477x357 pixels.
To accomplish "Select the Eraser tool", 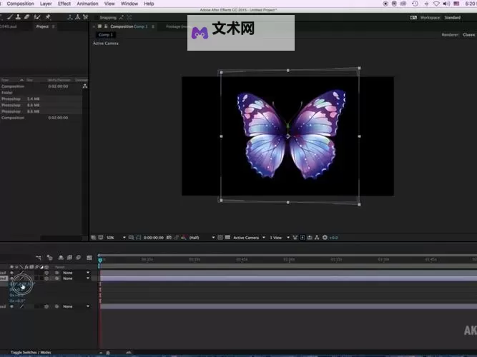I will [x=26, y=17].
